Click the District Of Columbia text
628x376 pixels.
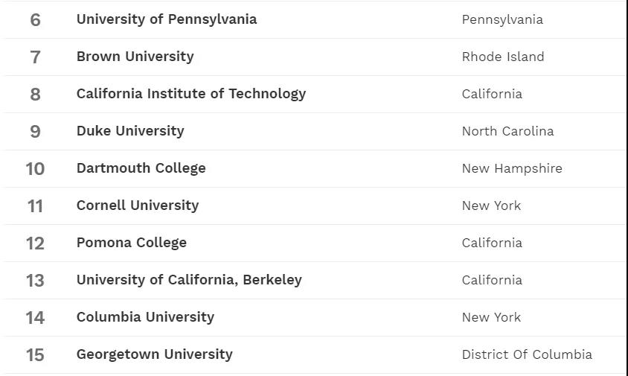(527, 354)
